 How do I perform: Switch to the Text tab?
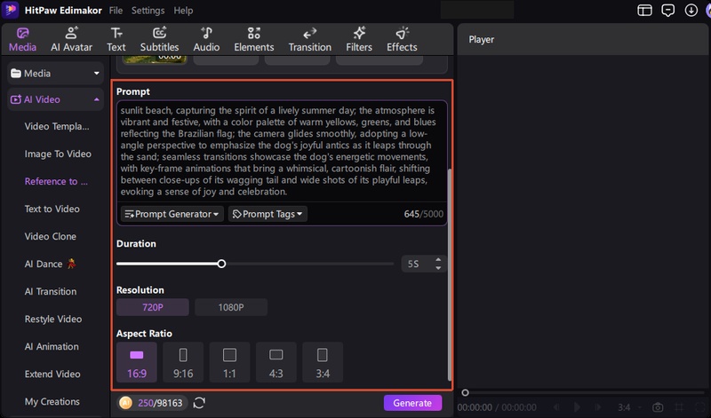pos(116,39)
